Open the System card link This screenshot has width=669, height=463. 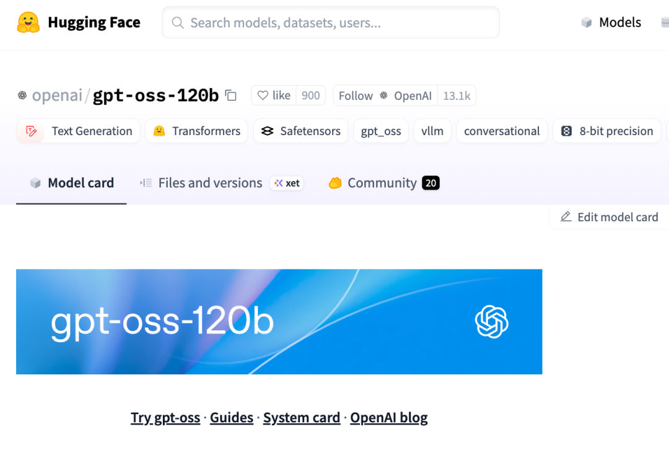302,418
